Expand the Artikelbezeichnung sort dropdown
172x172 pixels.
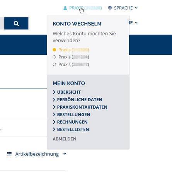(37, 154)
